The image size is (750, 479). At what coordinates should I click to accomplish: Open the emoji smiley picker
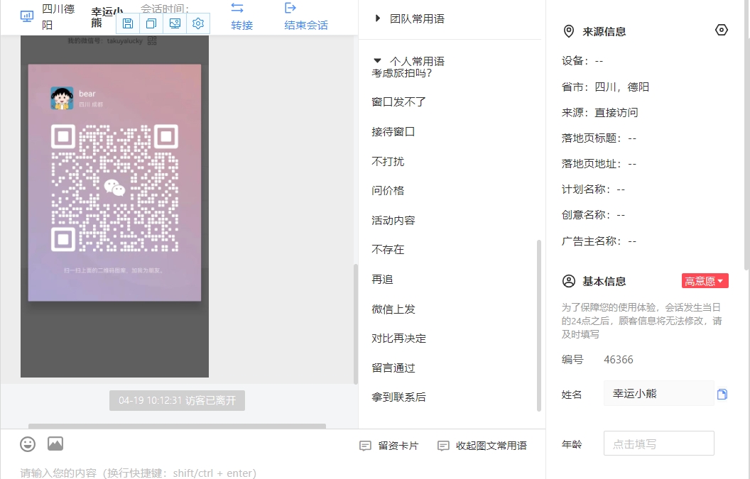tap(28, 444)
